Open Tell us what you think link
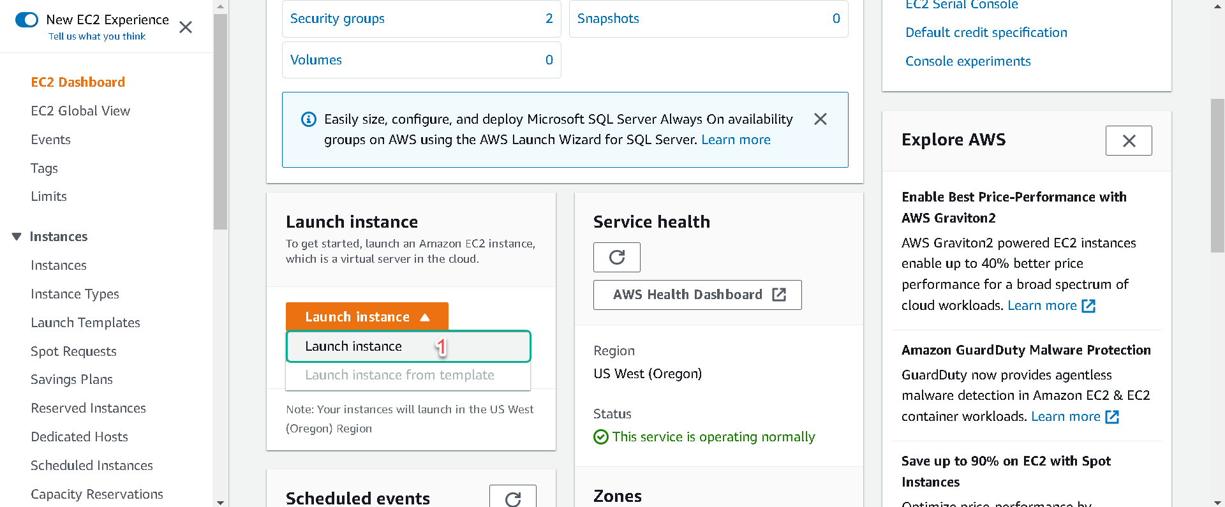The image size is (1225, 507). click(97, 36)
